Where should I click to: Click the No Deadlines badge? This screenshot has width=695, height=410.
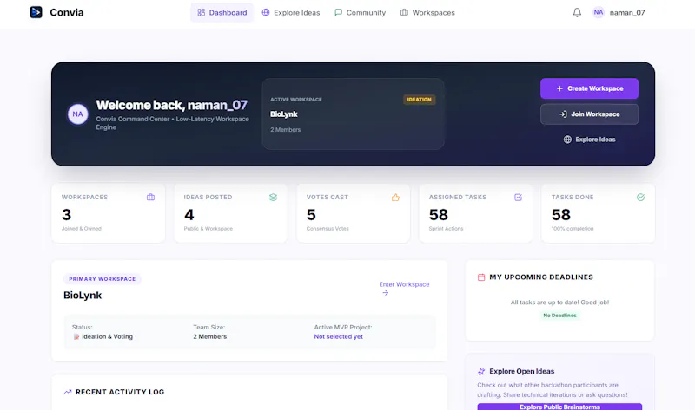point(559,316)
